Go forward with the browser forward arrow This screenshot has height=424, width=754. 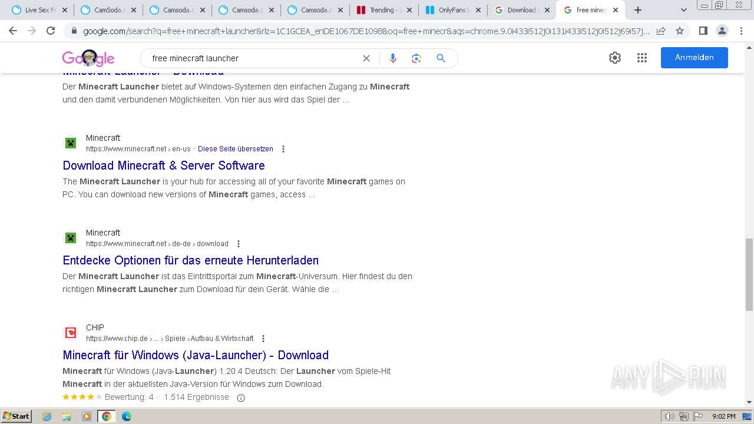tap(32, 31)
